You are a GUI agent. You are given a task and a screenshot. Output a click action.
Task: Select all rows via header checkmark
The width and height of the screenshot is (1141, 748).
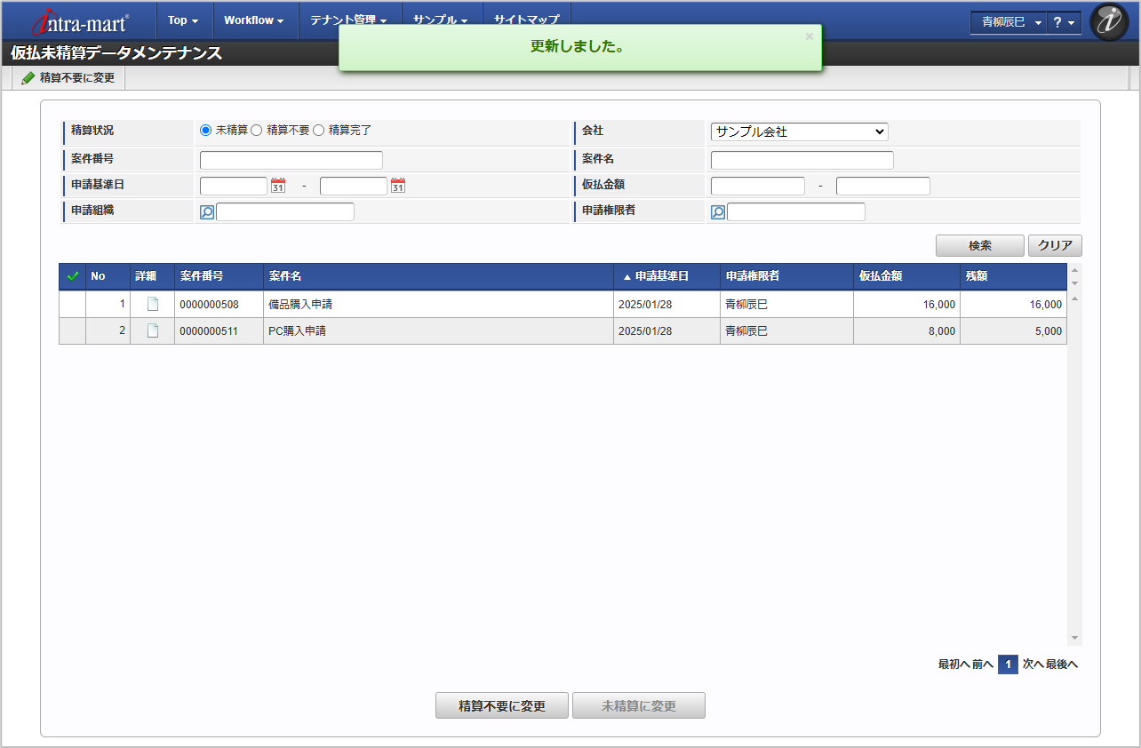click(x=73, y=276)
